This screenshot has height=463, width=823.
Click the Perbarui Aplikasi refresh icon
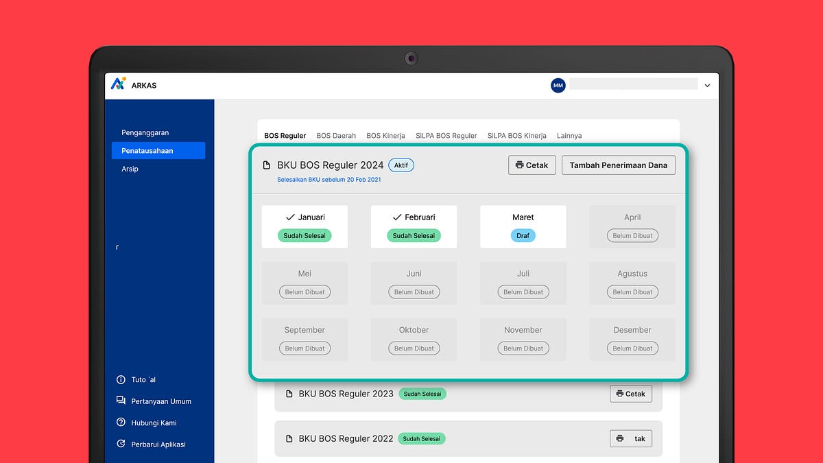pos(122,444)
